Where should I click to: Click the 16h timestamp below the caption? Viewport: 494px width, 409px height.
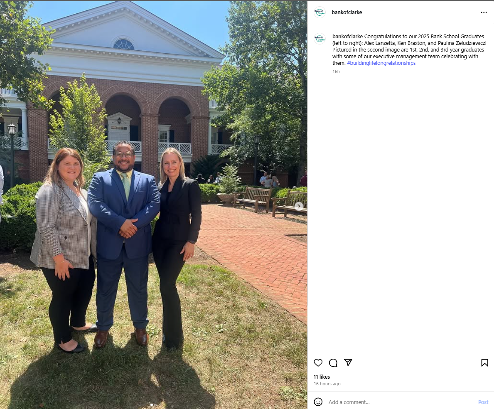click(x=336, y=71)
